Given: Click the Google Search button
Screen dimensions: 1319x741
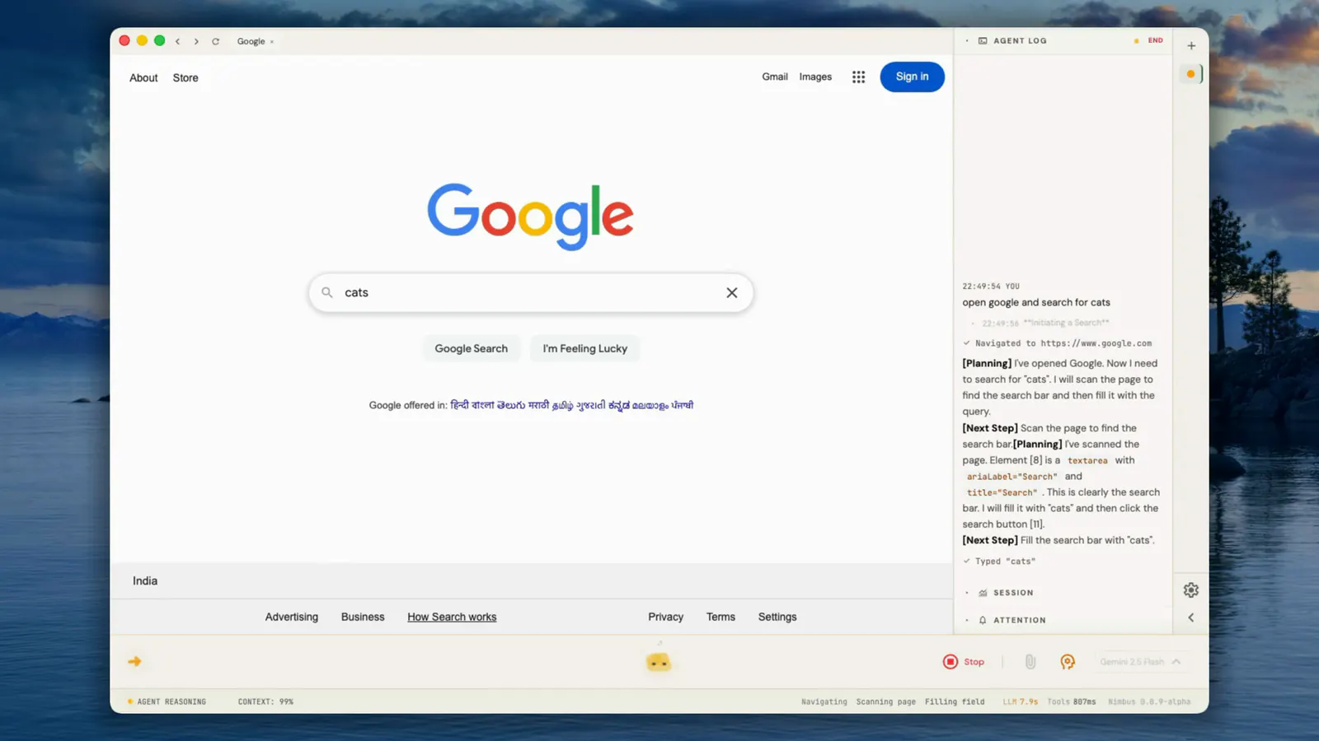Looking at the screenshot, I should click(x=471, y=348).
